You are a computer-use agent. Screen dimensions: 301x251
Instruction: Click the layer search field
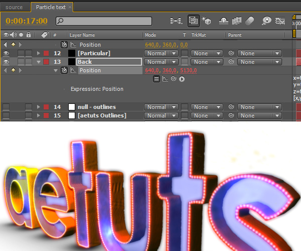pyautogui.click(x=104, y=21)
